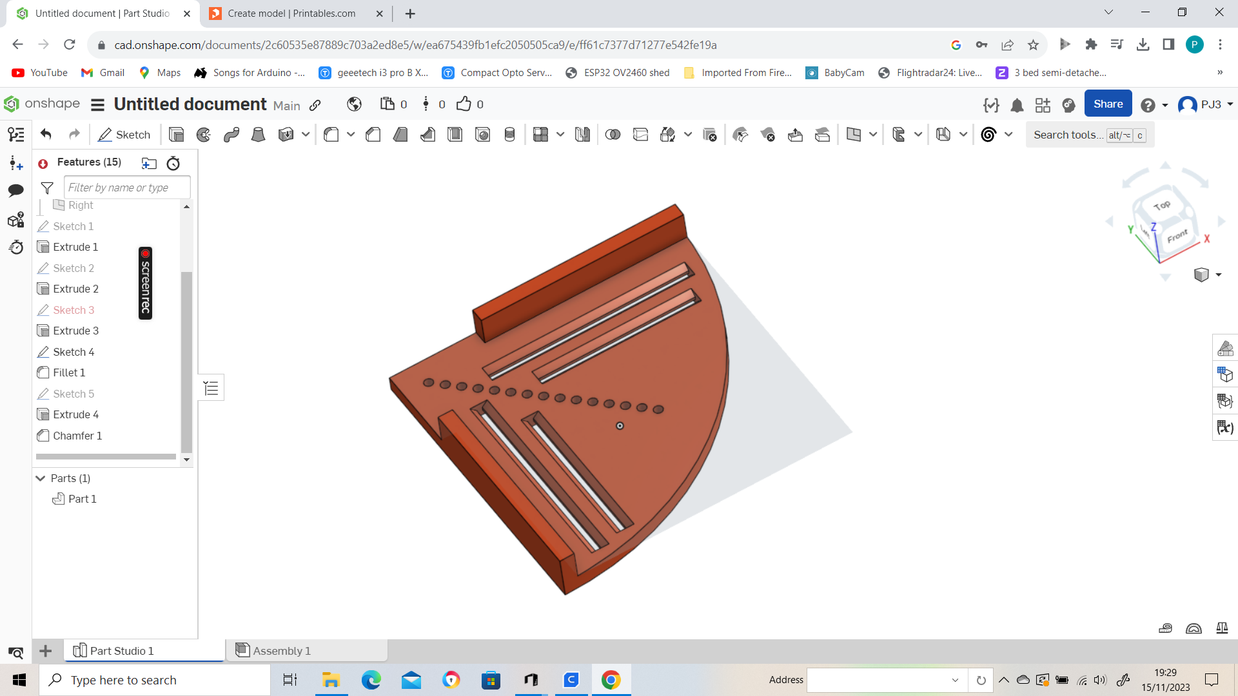Click the Undo arrow icon
This screenshot has height=696, width=1238.
coord(46,134)
